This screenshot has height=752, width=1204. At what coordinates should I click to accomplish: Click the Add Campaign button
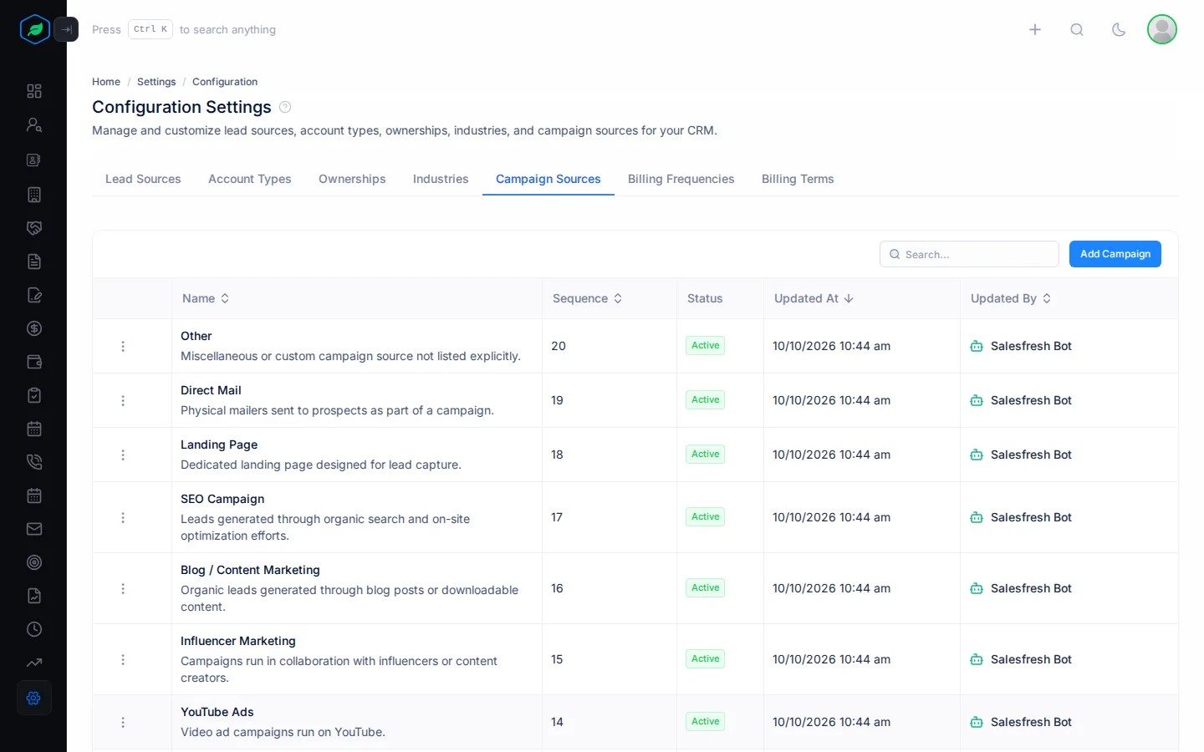pyautogui.click(x=1115, y=254)
